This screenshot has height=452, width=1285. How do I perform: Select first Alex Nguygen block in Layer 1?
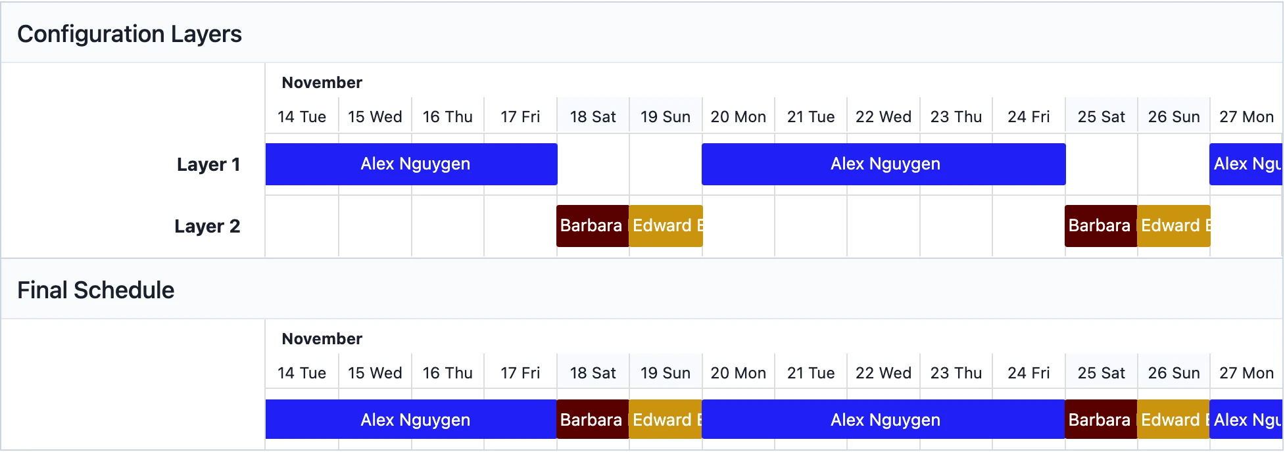[x=412, y=164]
